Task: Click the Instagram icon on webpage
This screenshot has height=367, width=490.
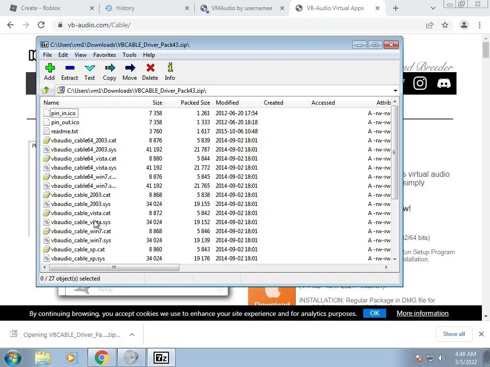Action: tap(420, 83)
